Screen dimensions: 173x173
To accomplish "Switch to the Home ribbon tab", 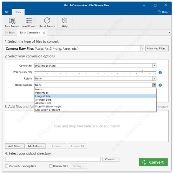I will (x=18, y=12).
